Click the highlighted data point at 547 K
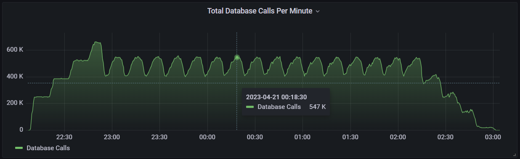 click(237, 57)
